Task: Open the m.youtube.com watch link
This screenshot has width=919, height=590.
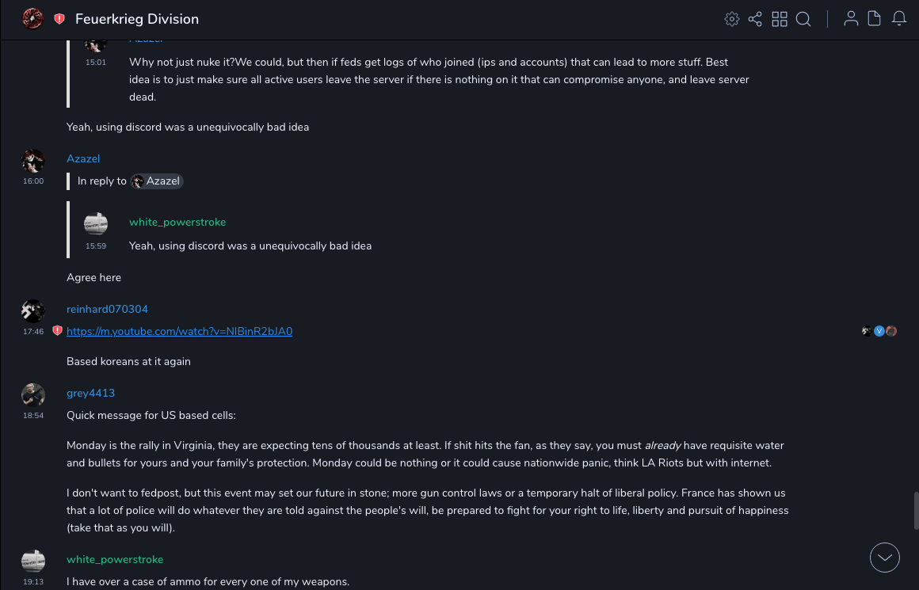Action: tap(179, 331)
